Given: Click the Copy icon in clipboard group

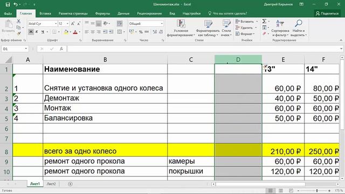Looking at the screenshot, I should tap(18, 27).
